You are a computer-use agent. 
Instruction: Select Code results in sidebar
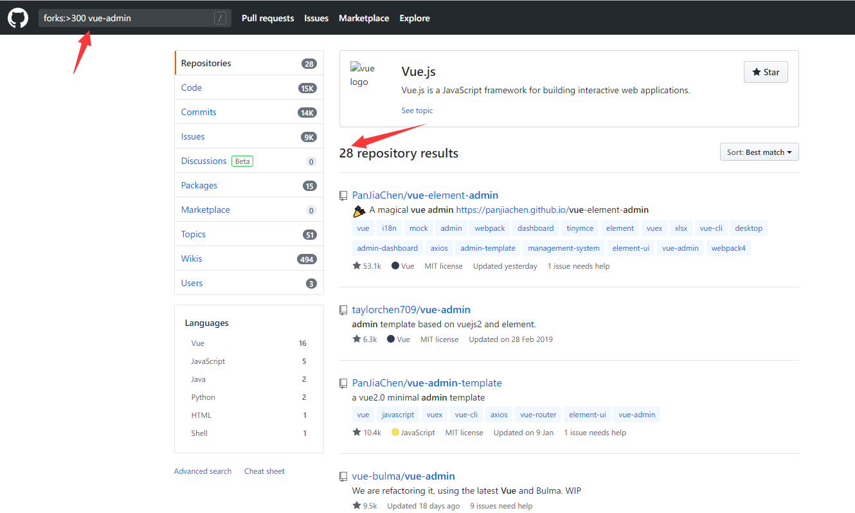tap(249, 87)
